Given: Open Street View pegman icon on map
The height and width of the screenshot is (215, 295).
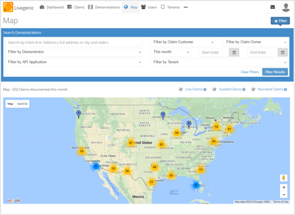Looking at the screenshot, I should [284, 178].
